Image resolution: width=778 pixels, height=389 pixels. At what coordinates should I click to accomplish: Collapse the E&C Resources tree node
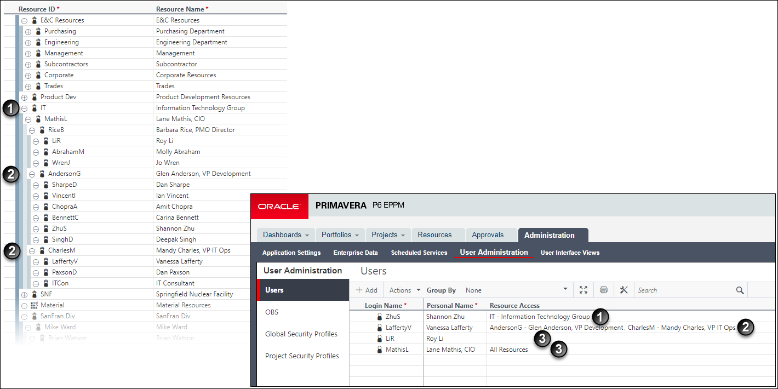[x=24, y=21]
